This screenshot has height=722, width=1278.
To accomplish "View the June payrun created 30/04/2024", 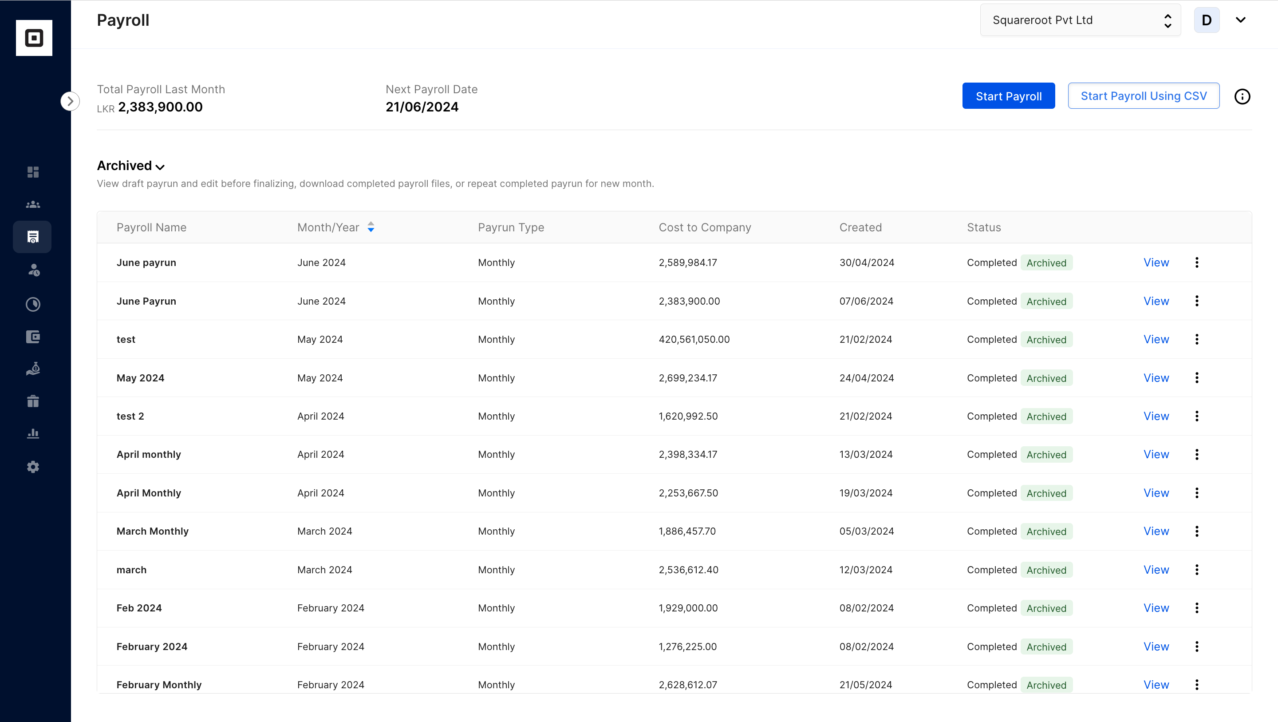I will (x=1156, y=262).
